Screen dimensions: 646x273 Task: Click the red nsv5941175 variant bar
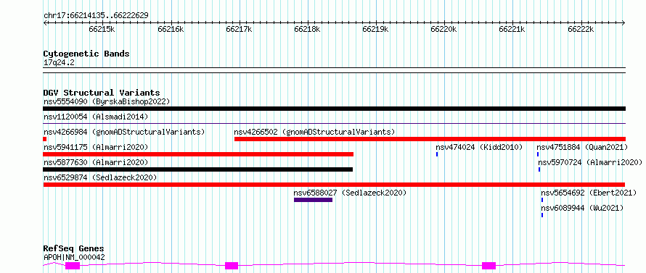(x=198, y=154)
